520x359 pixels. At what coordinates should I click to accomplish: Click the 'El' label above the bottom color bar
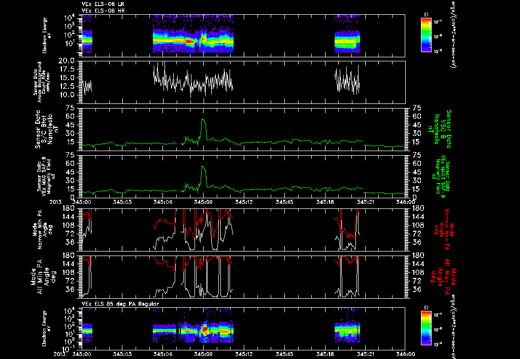pos(426,307)
